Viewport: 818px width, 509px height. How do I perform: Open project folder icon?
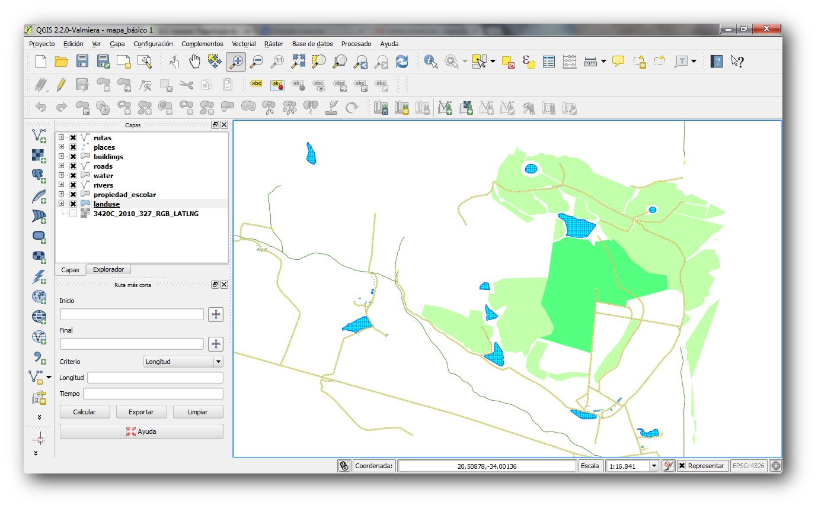click(62, 61)
